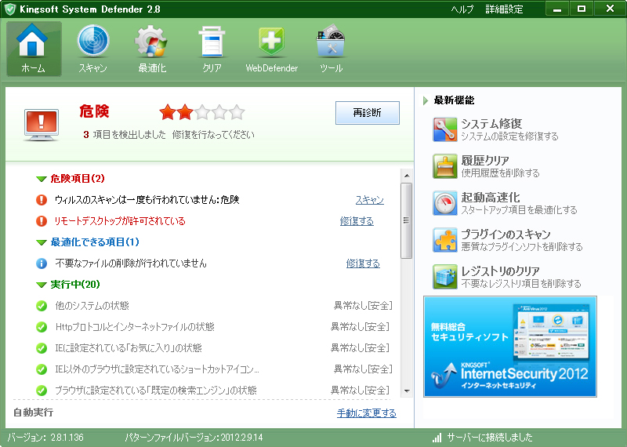Screen dimensions: 627x447
Task: Click the 手動に変更する link
Action: (x=366, y=413)
